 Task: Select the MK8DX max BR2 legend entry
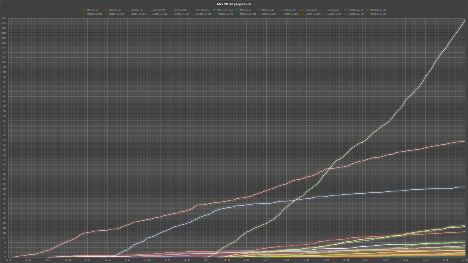(x=288, y=14)
